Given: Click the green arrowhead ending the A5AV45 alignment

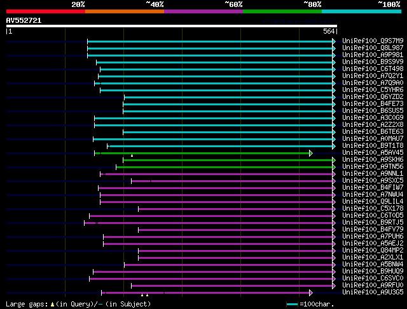Looking at the screenshot, I should pyautogui.click(x=311, y=154).
